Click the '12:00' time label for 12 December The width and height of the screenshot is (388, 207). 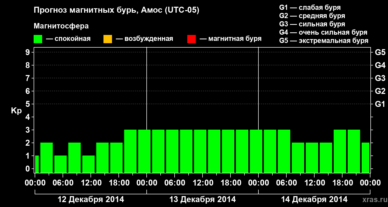(91, 183)
